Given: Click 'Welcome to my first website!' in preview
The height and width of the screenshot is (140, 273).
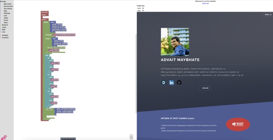Looking at the screenshot, I should click(206, 1).
